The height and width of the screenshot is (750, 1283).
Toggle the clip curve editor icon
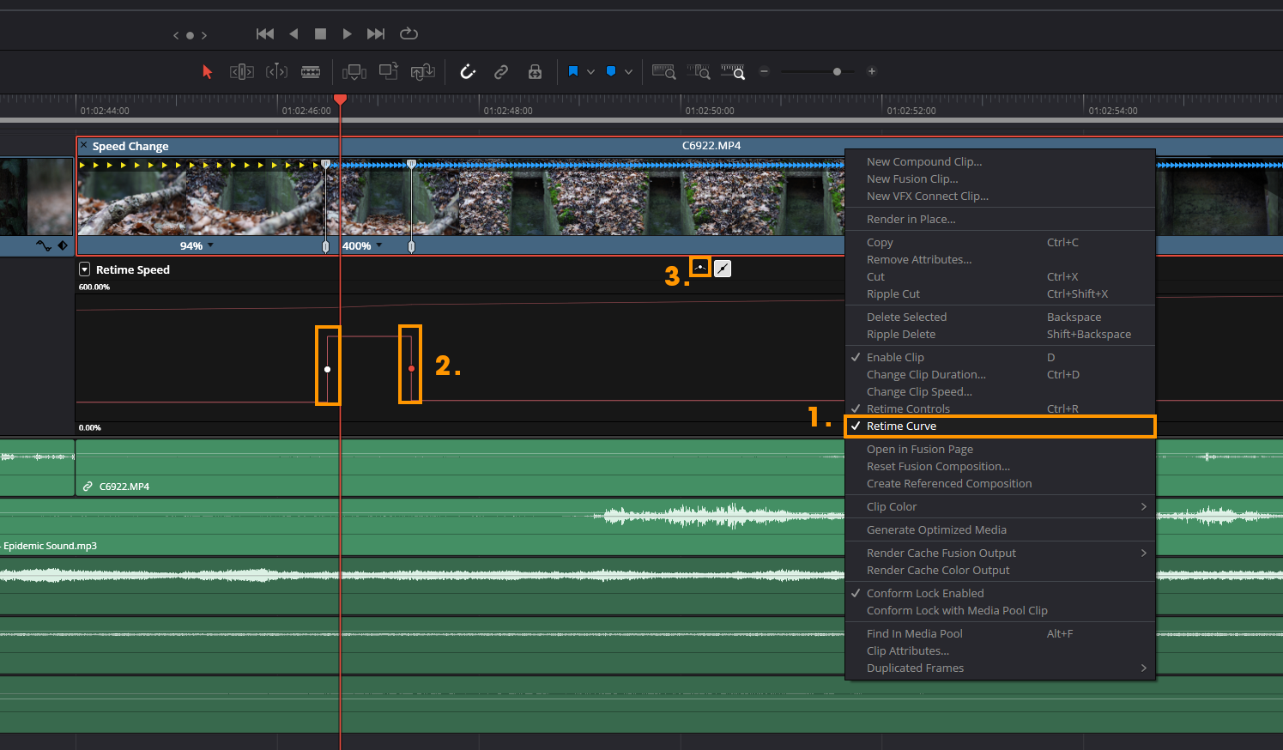[44, 245]
